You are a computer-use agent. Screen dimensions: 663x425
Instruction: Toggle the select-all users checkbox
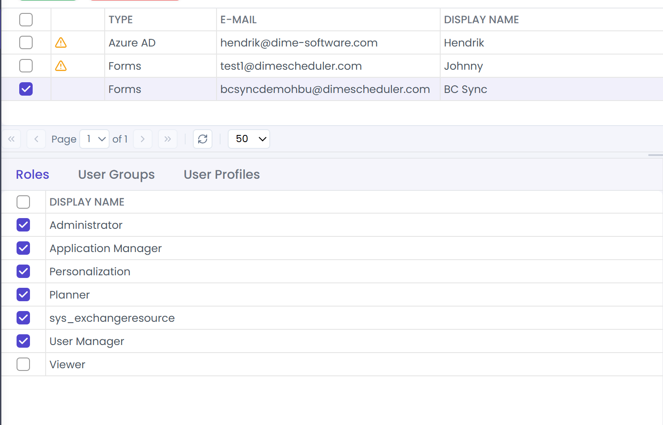pyautogui.click(x=26, y=20)
